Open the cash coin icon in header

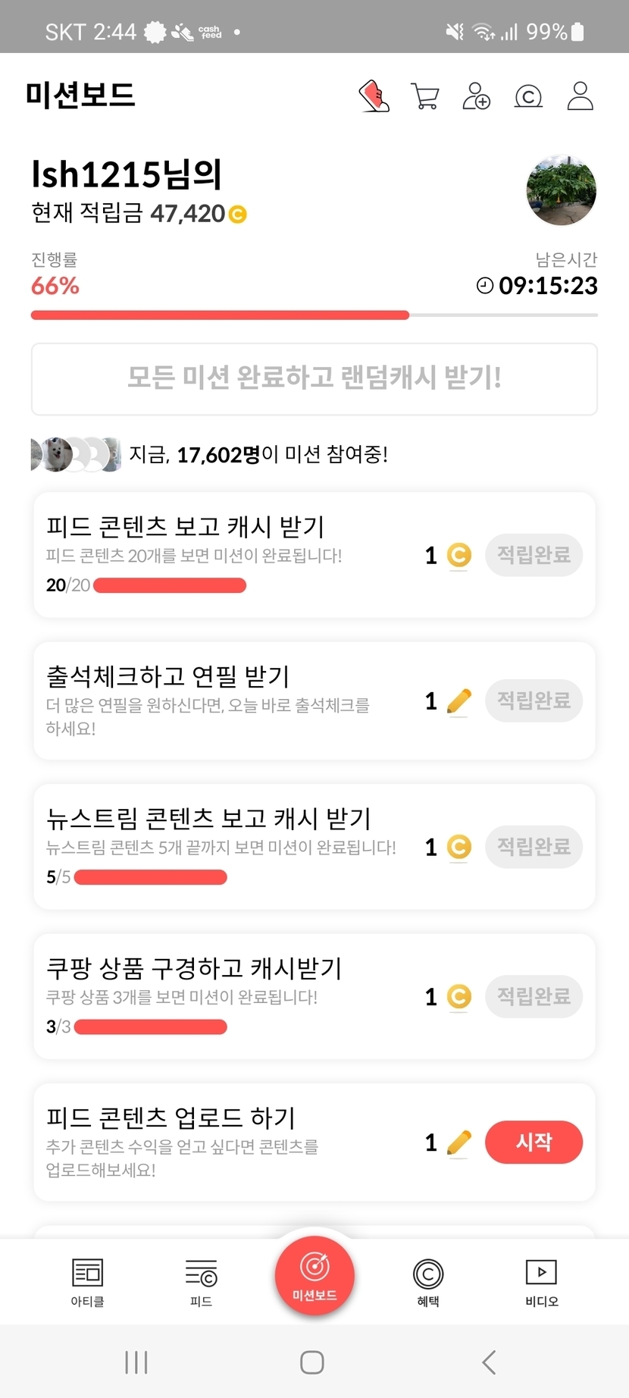[x=528, y=96]
